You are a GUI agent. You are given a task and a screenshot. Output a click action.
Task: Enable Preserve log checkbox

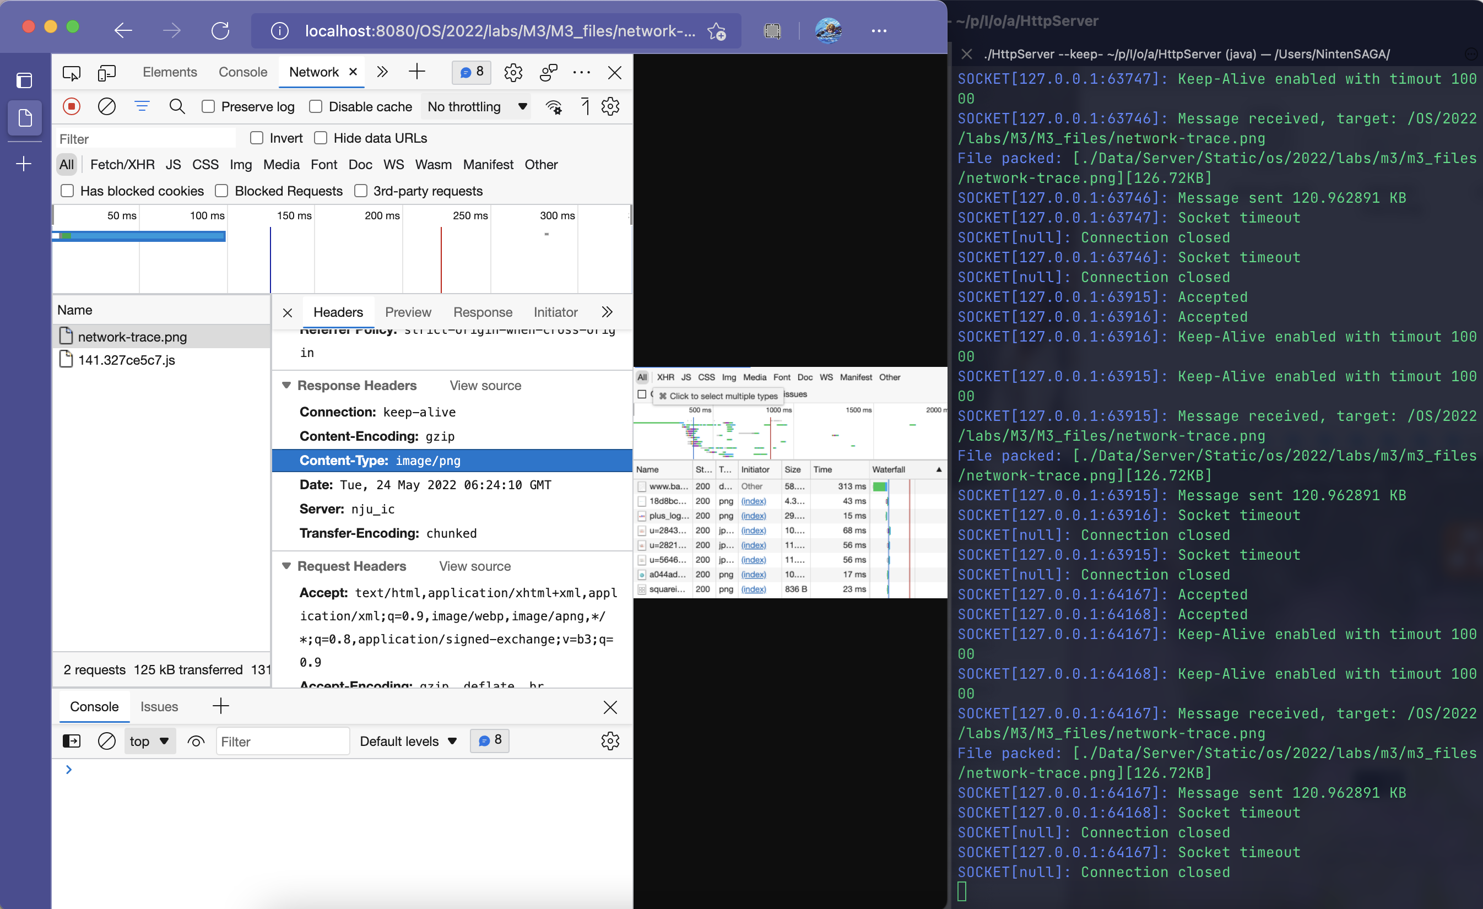(x=208, y=106)
